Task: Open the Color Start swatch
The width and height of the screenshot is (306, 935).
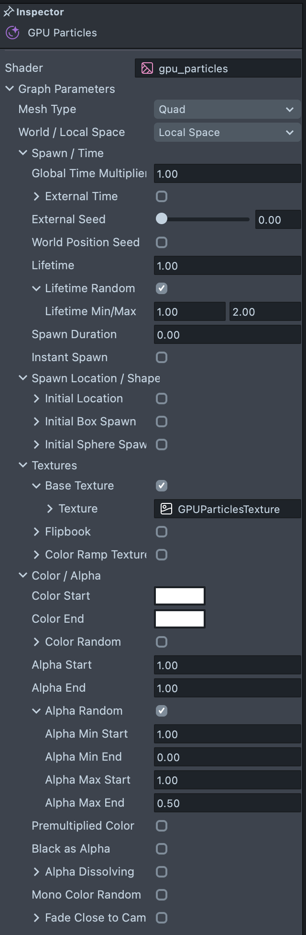Action: click(180, 596)
